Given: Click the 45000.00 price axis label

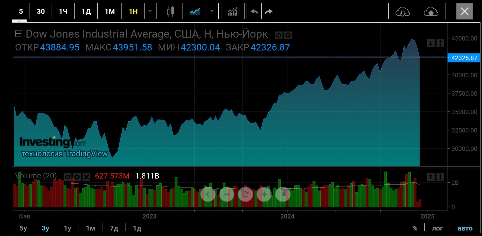Looking at the screenshot, I should point(464,38).
